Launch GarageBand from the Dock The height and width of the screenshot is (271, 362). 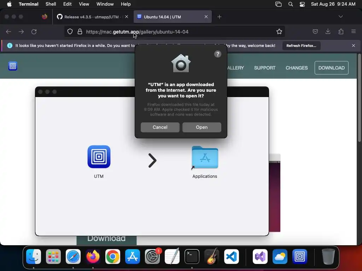[212, 257]
